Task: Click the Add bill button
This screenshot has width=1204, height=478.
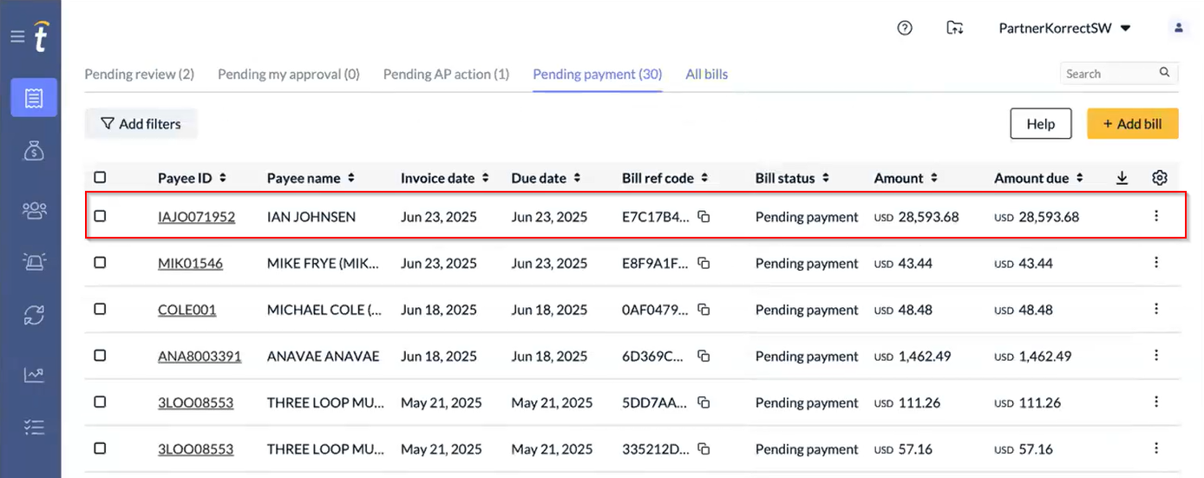Action: [1132, 124]
